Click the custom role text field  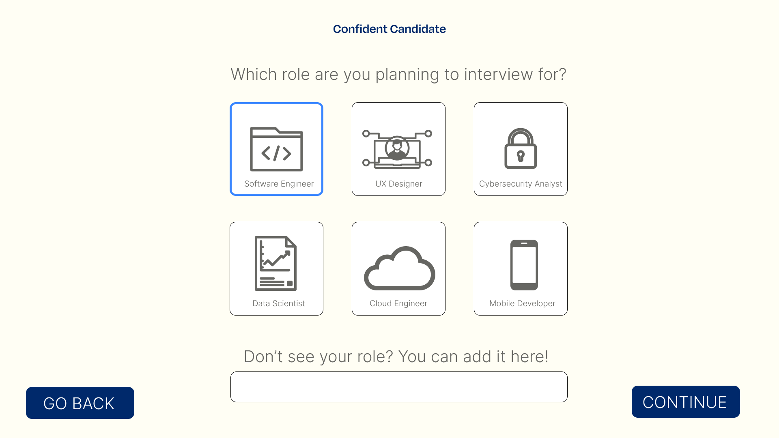(399, 387)
